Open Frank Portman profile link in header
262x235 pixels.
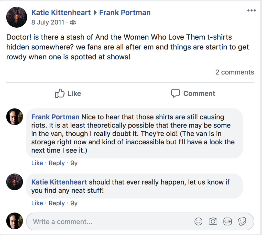(125, 13)
